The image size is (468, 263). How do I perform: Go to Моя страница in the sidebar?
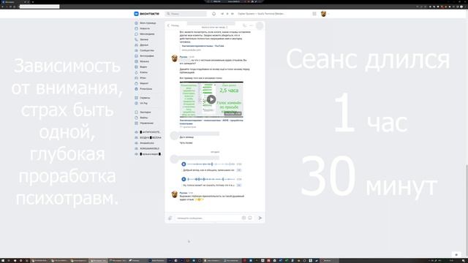point(148,23)
